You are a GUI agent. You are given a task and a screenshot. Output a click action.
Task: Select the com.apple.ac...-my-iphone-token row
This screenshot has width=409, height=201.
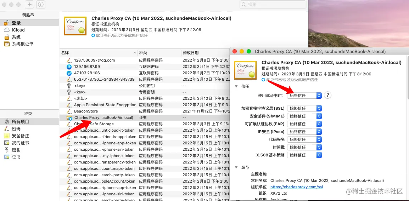coord(145,156)
